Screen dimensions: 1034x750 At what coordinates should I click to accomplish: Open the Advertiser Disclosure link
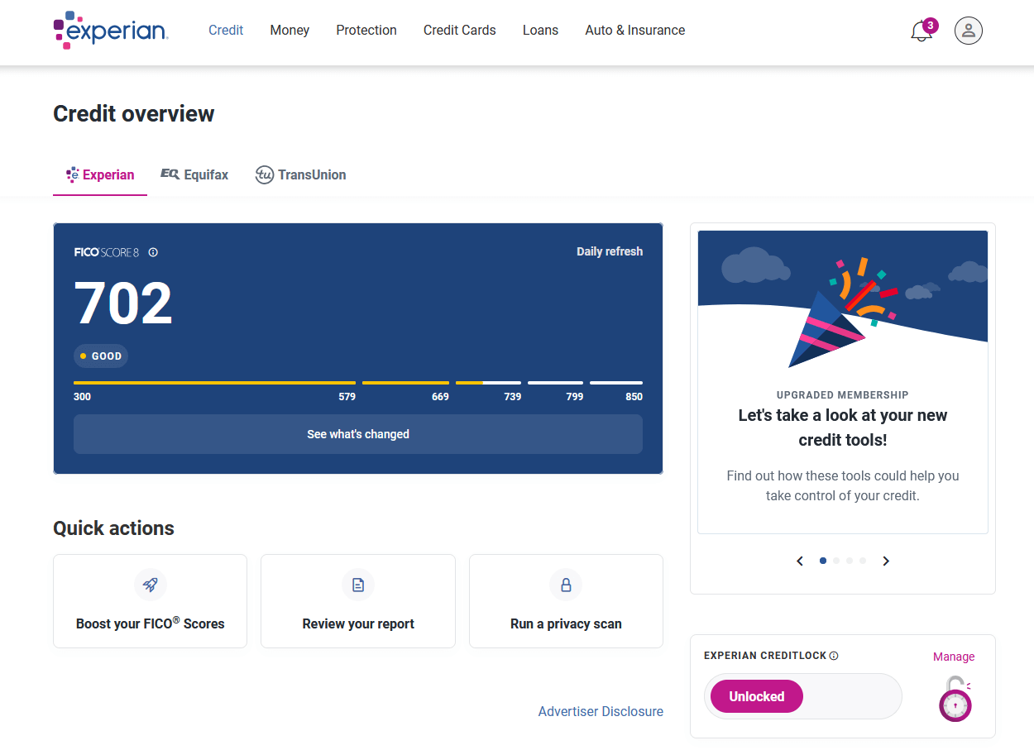(x=601, y=711)
